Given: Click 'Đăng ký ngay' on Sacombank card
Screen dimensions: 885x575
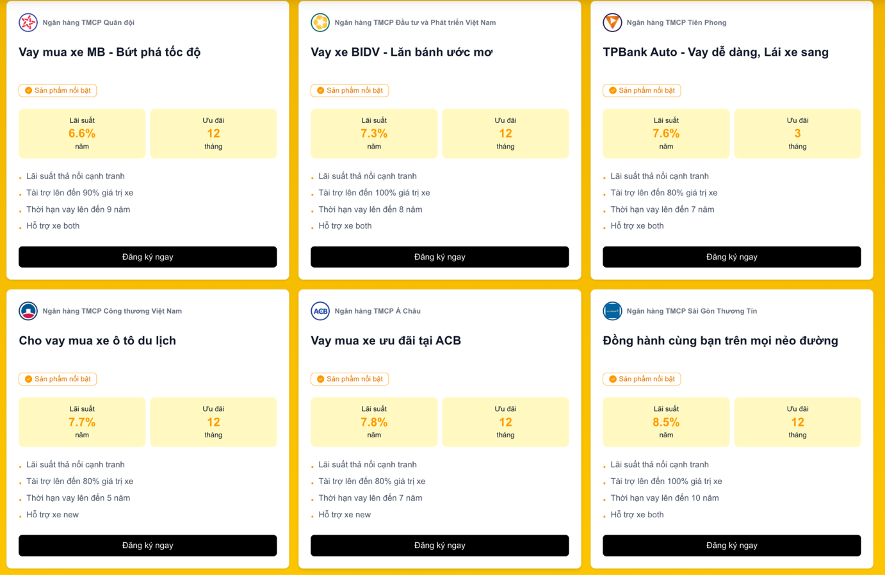Looking at the screenshot, I should (732, 546).
